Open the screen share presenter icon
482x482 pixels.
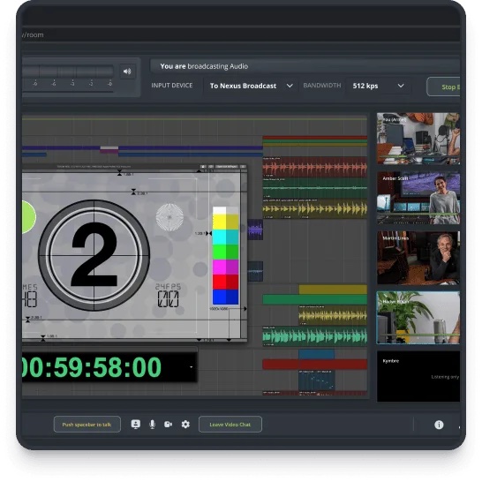pyautogui.click(x=136, y=425)
